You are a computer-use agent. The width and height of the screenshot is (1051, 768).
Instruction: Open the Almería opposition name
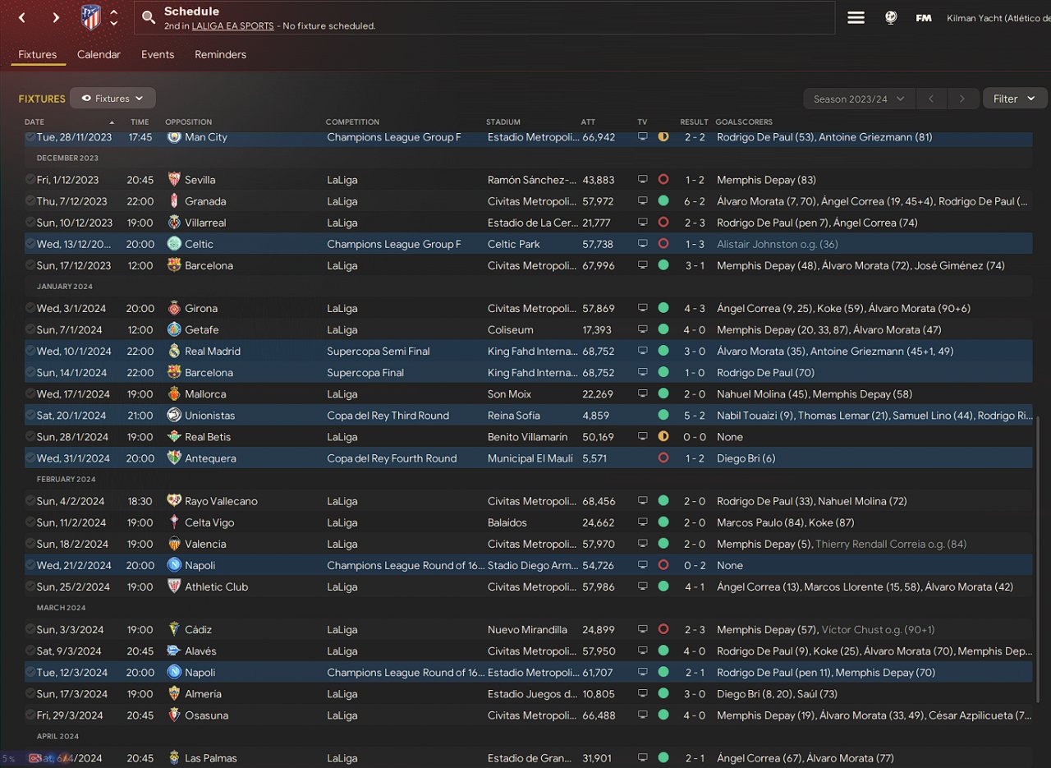(x=203, y=694)
